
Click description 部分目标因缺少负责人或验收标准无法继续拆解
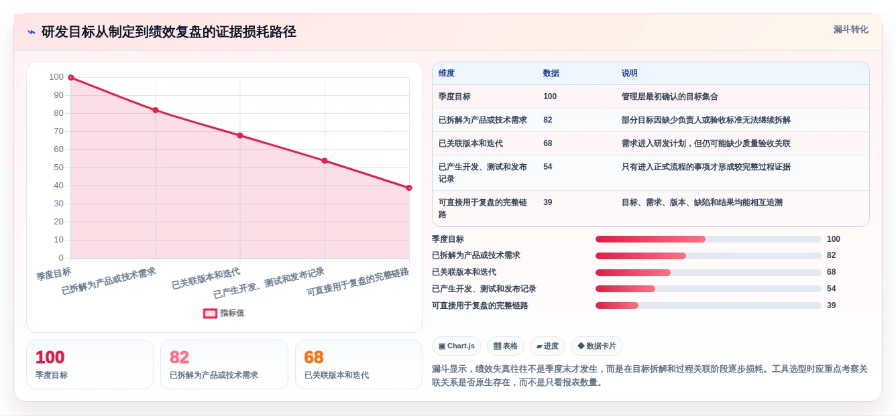(x=706, y=120)
